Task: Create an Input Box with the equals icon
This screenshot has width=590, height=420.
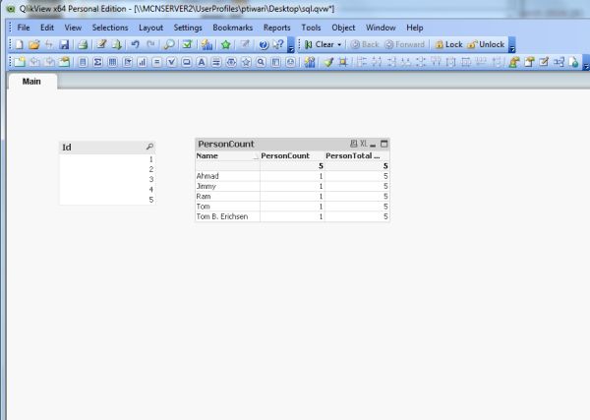Action: click(x=157, y=62)
